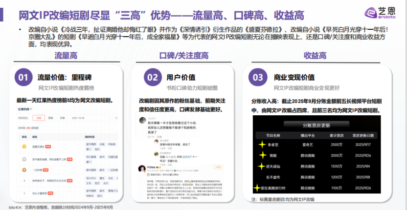The height and width of the screenshot is (210, 407).
Task: Click footnote 注：标黄星的剧目均为网文IP改编
Action: [x=283, y=199]
